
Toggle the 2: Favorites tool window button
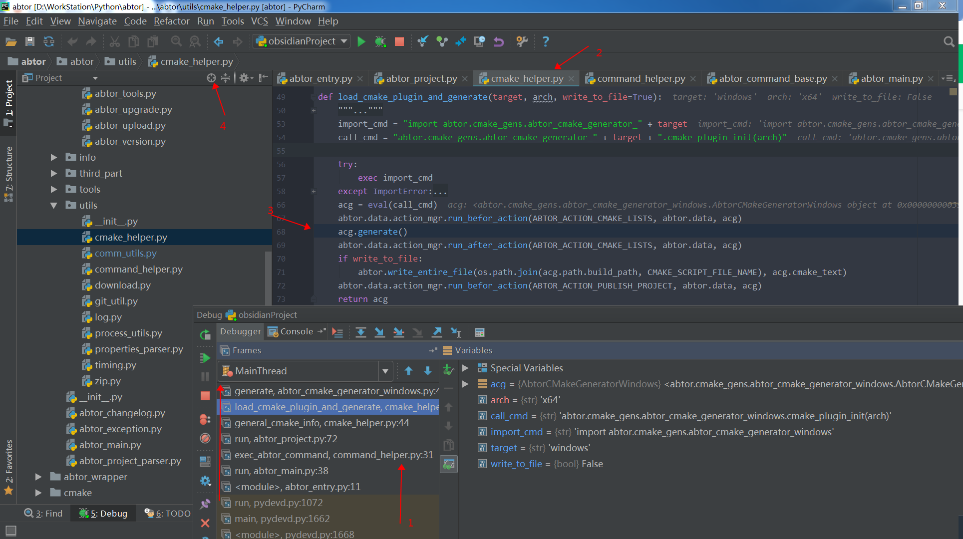point(8,467)
